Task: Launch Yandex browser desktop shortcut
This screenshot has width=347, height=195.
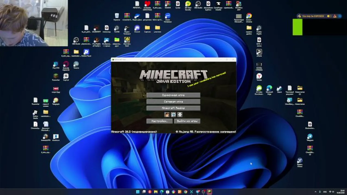Action: pyautogui.click(x=259, y=77)
